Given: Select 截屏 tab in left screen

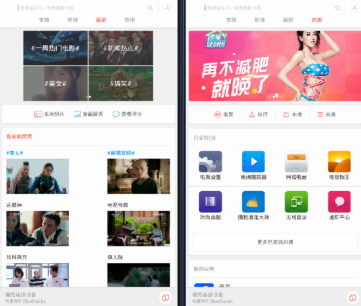Looking at the screenshot, I should tap(101, 20).
